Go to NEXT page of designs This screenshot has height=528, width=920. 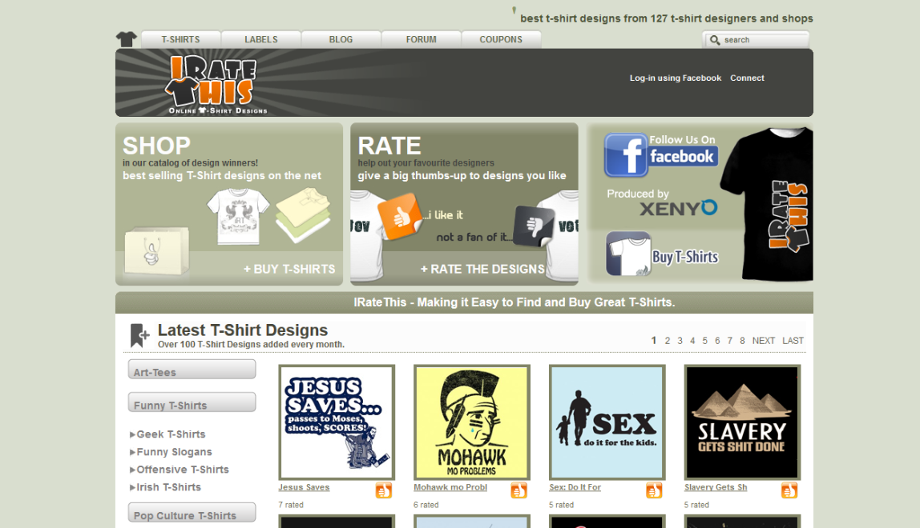763,341
